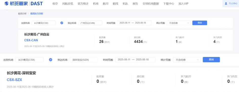The height and width of the screenshot is (92, 239).
Task: Edit arrival field 广州白云(CAN)
Action: click(90, 23)
